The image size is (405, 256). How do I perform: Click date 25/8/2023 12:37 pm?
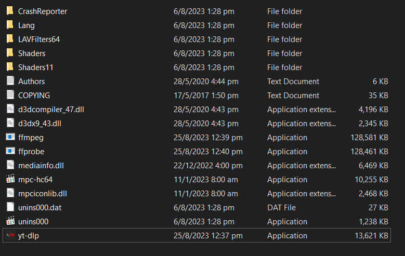pyautogui.click(x=208, y=236)
